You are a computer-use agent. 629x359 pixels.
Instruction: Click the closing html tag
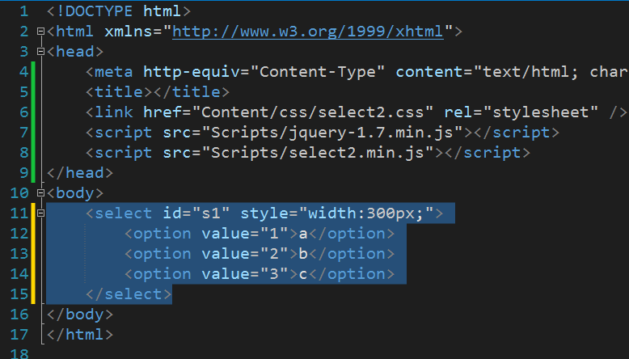point(80,334)
